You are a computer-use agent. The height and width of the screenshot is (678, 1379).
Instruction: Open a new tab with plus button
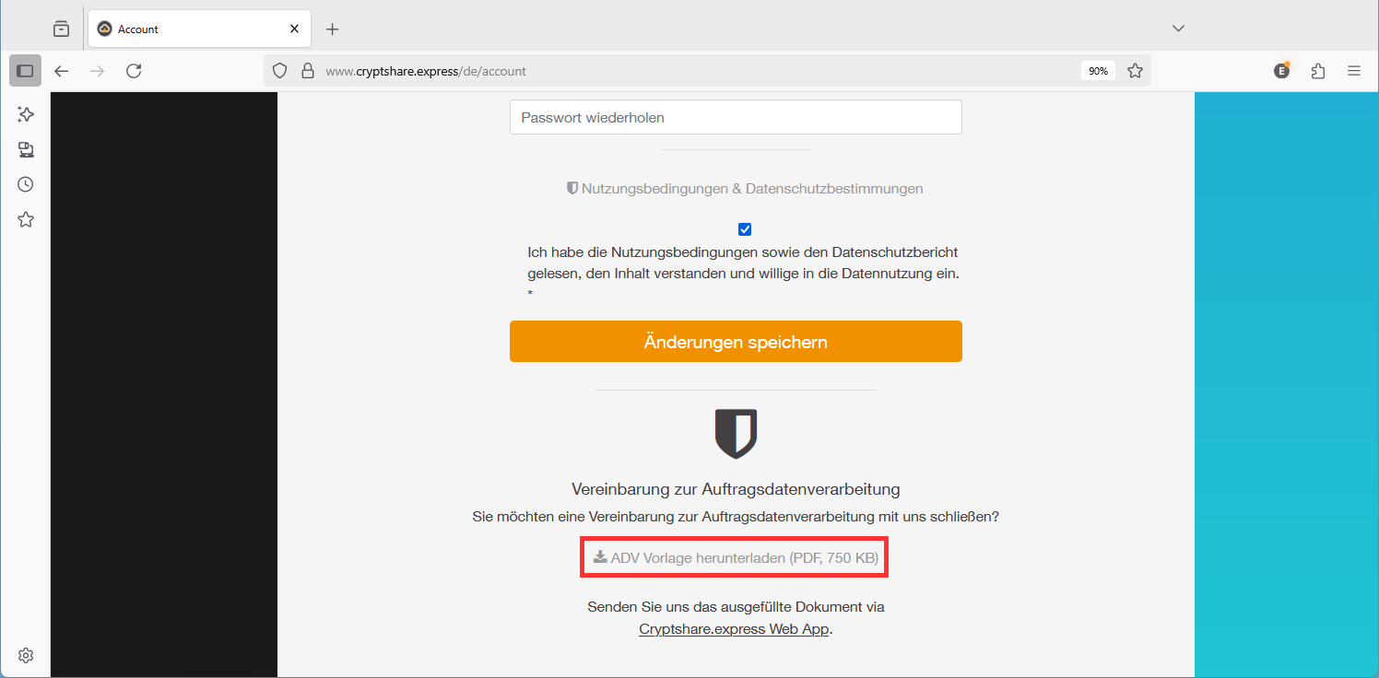click(x=333, y=29)
